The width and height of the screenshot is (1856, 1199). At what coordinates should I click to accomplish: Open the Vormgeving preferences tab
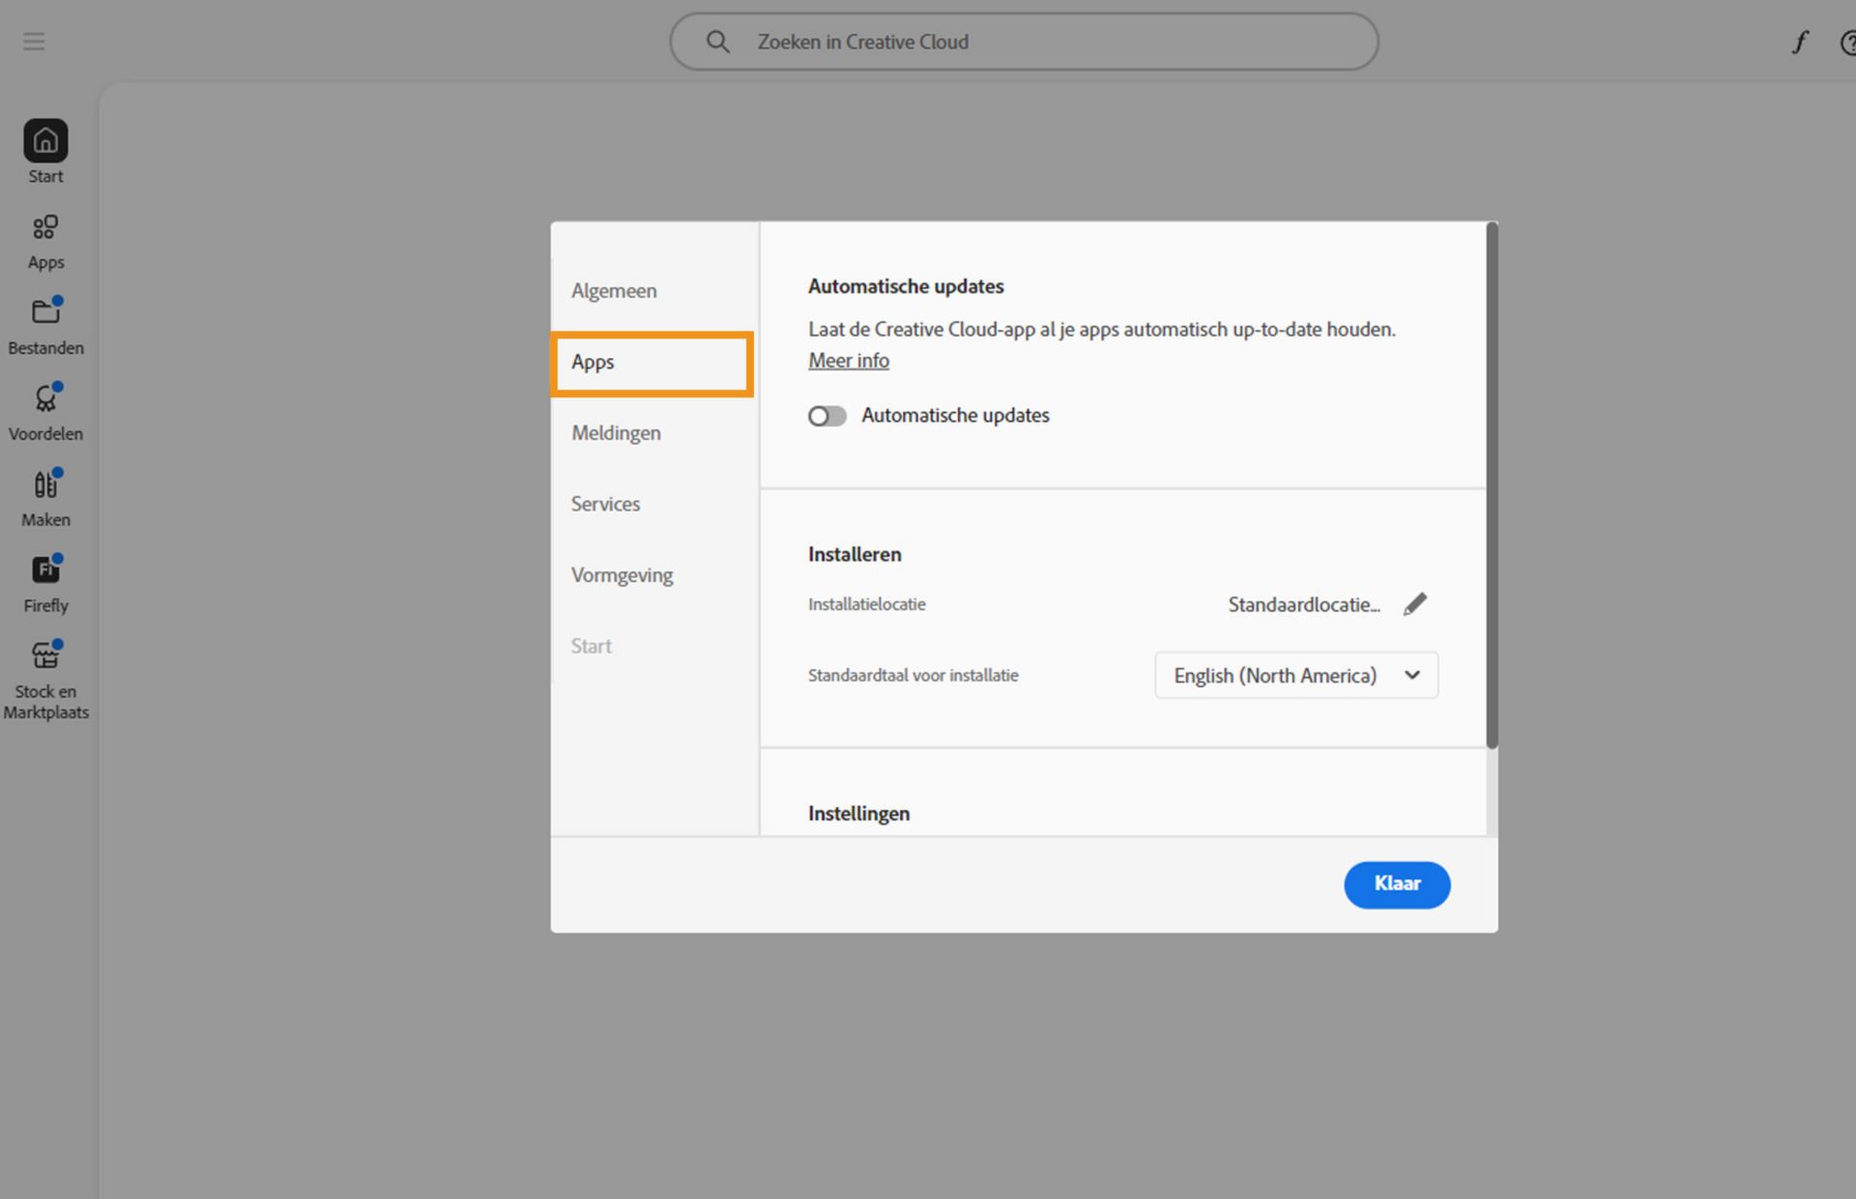tap(622, 575)
